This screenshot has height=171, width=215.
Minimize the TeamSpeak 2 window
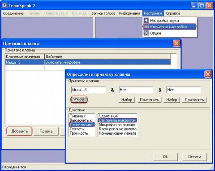pyautogui.click(x=194, y=6)
